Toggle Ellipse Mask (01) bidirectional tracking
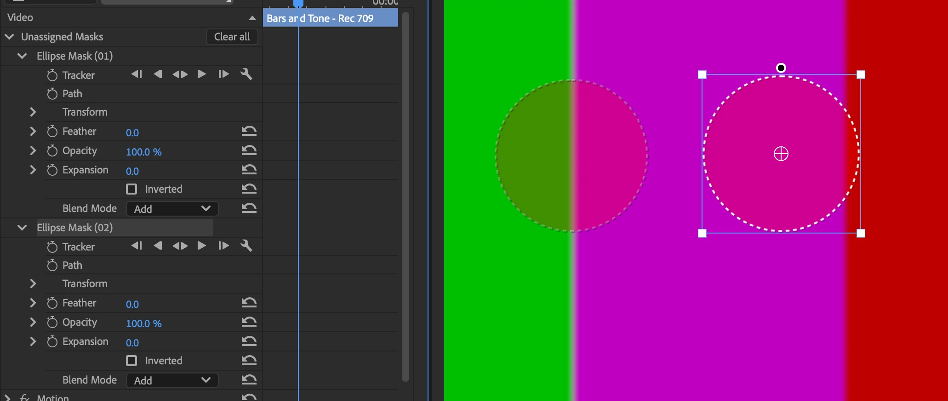This screenshot has height=401, width=948. (180, 74)
